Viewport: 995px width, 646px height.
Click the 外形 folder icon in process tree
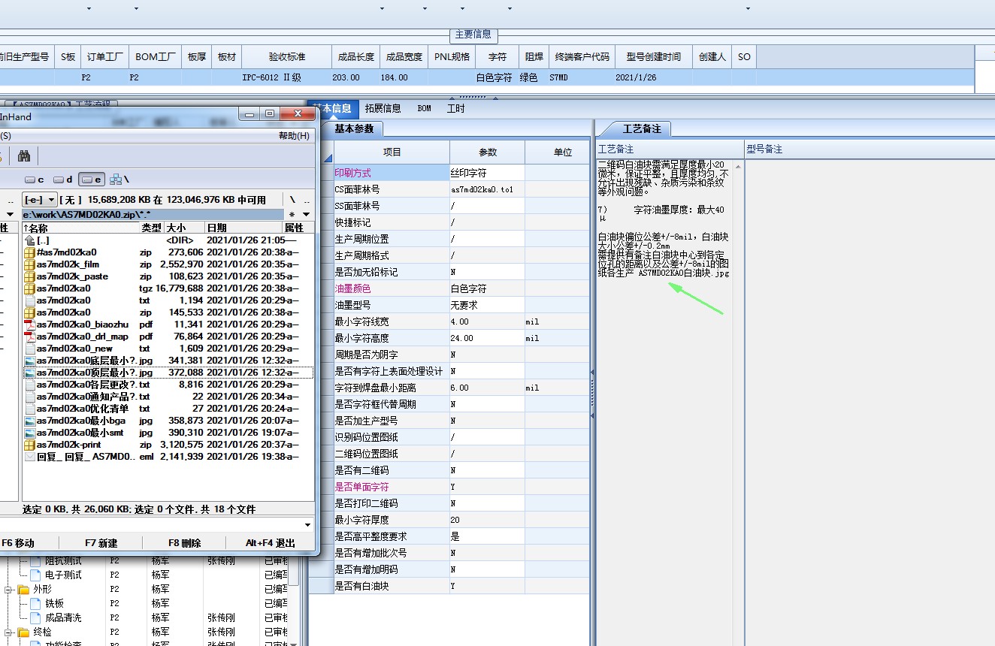(23, 590)
